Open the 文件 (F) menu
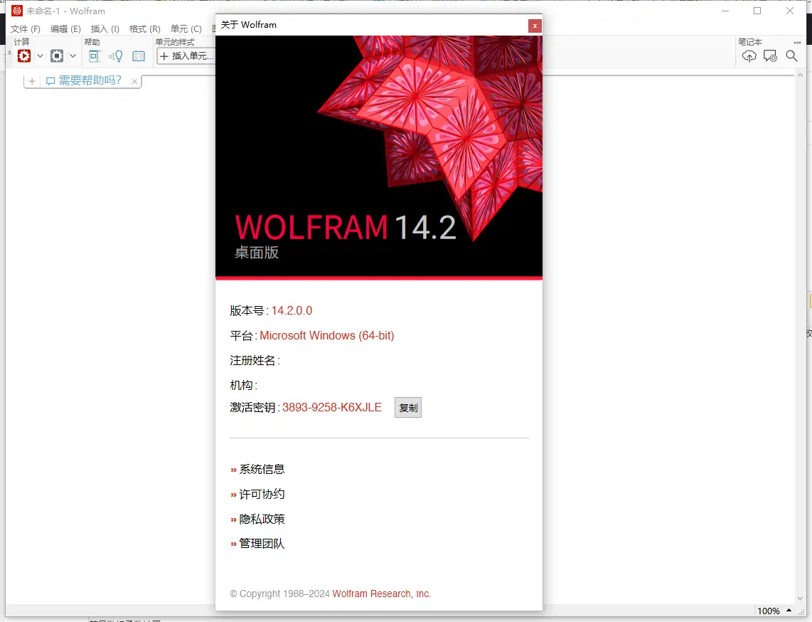 coord(26,29)
